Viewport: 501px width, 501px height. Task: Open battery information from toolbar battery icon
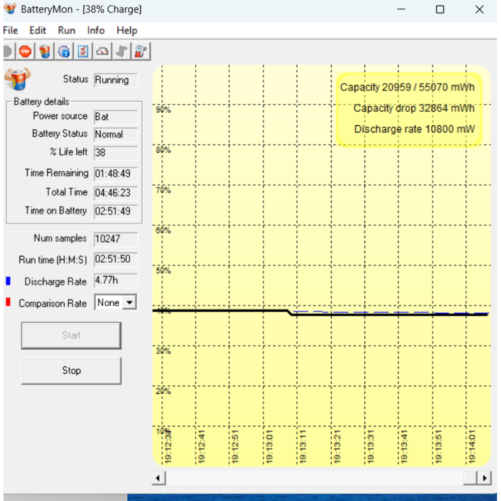(45, 51)
